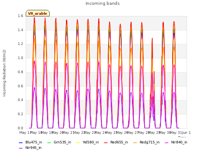The width and height of the screenshot is (206, 154).
Task: Click the May 17 x-axis date label
Action: 25,133
